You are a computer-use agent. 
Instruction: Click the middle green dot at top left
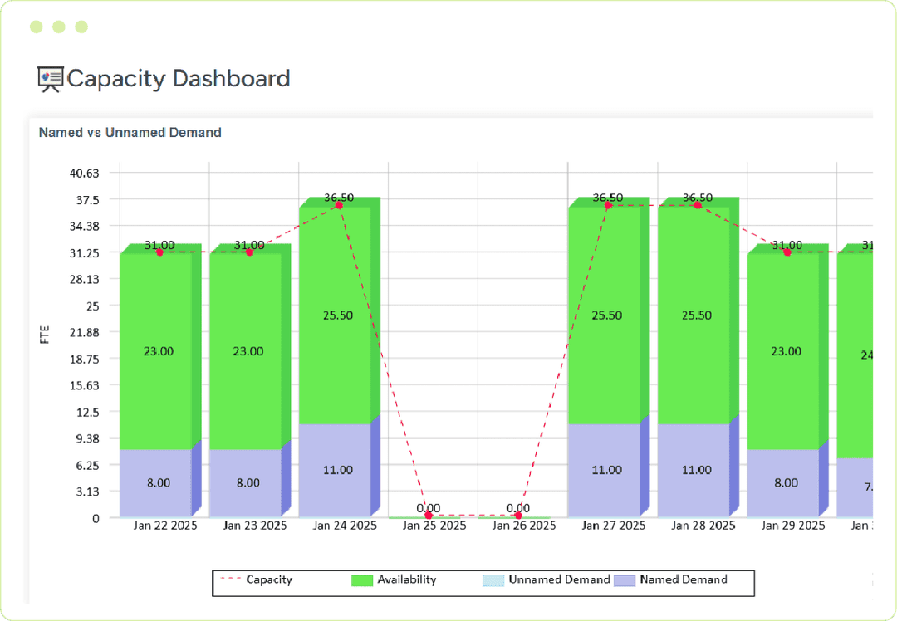(x=58, y=27)
